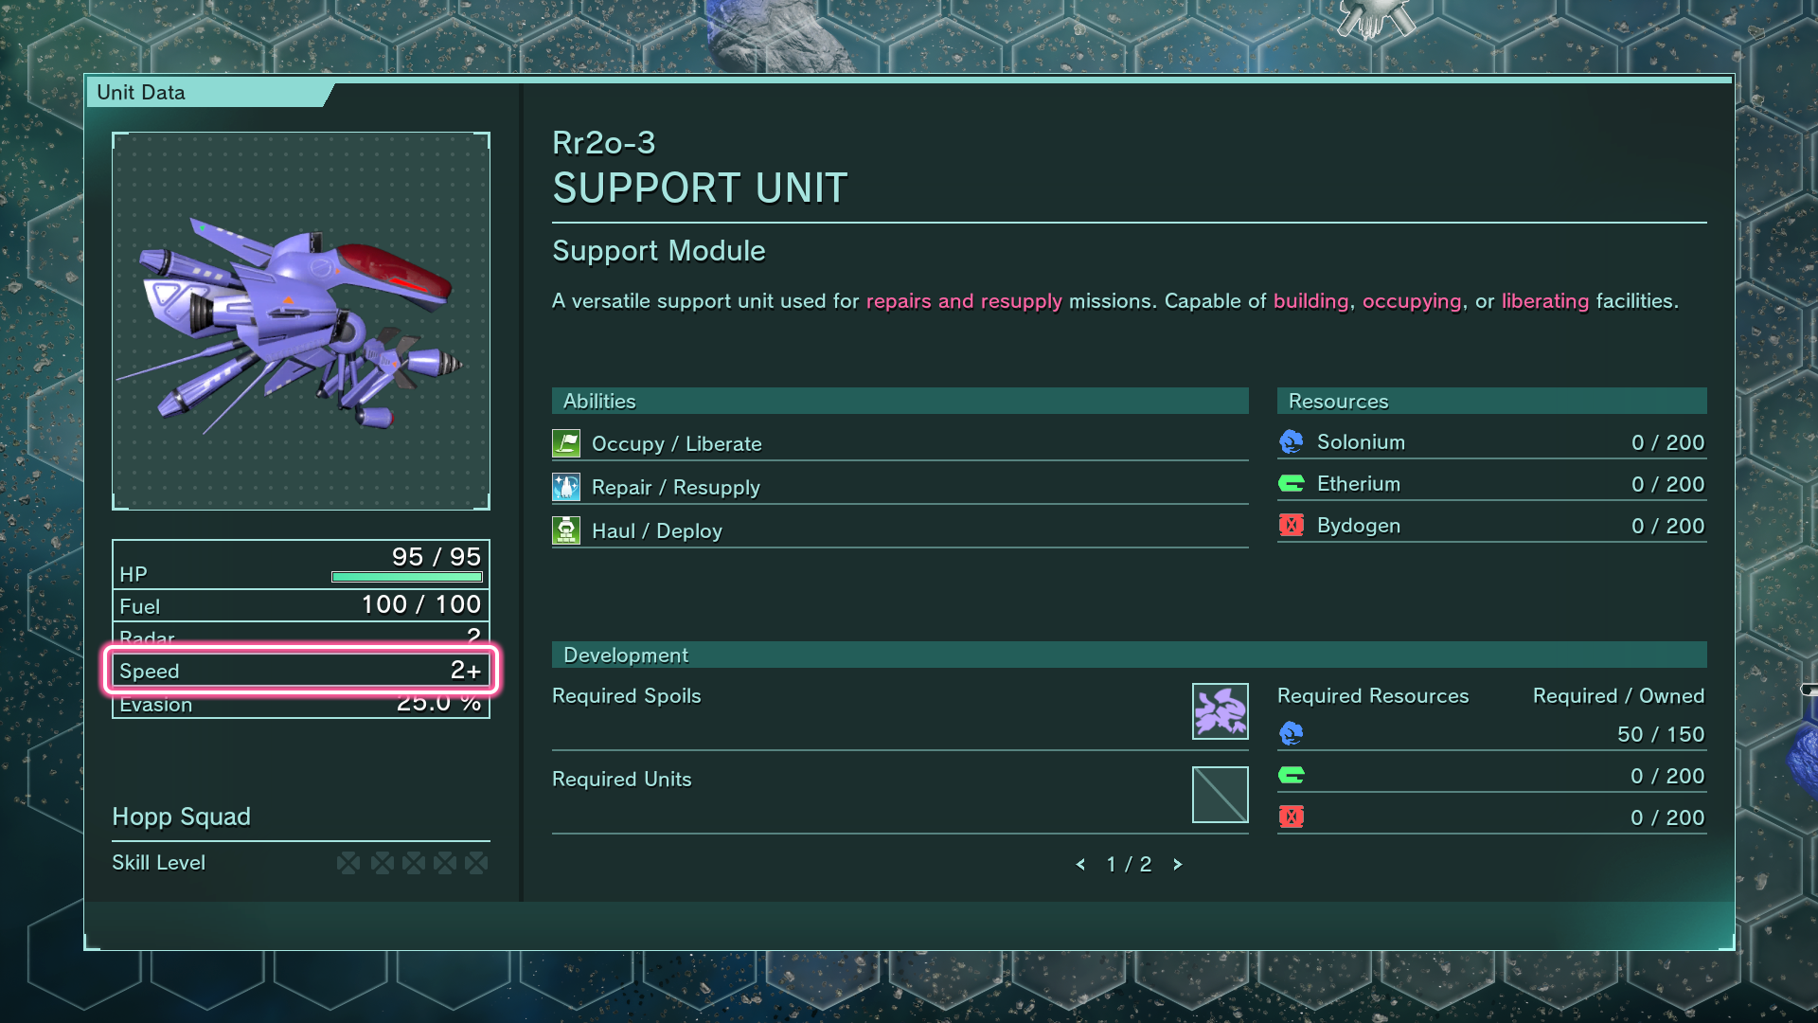This screenshot has width=1818, height=1023.
Task: Click the 'repairs and resupply' highlighted text
Action: coord(964,301)
